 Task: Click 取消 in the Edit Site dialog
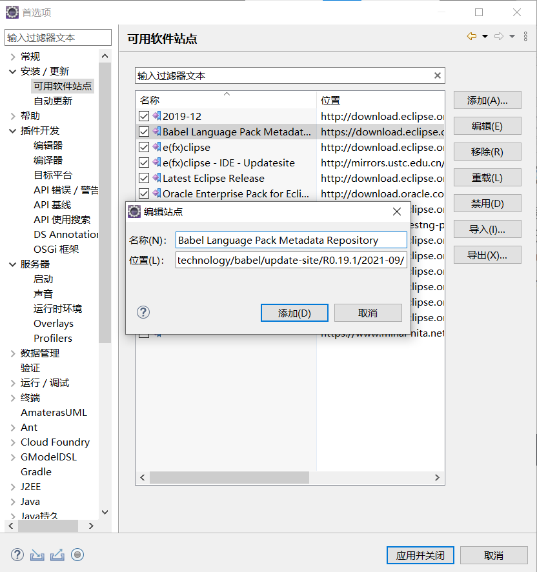(x=368, y=313)
